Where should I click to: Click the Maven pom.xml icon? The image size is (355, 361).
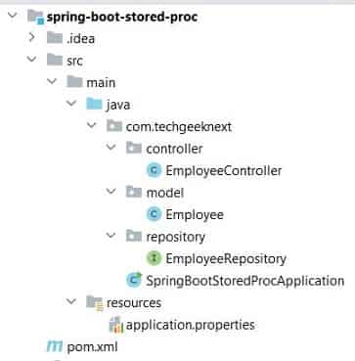tap(55, 346)
